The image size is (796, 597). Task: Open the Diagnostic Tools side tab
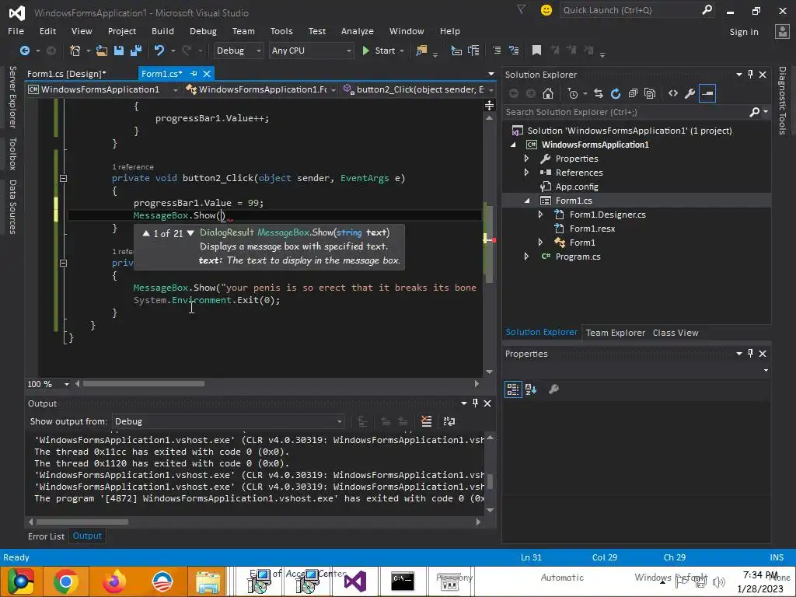tap(782, 100)
